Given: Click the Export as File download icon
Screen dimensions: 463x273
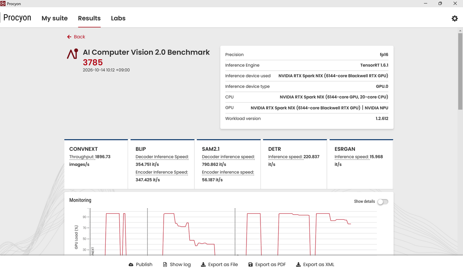Looking at the screenshot, I should pyautogui.click(x=203, y=265).
